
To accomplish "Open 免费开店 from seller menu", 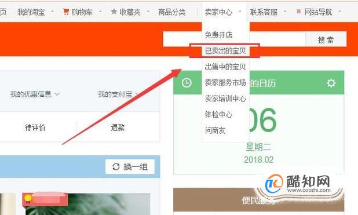I will tap(218, 35).
